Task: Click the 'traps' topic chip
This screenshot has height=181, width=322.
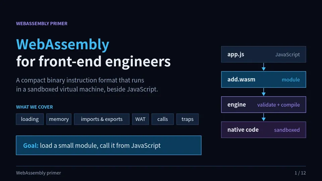Action: pos(187,119)
